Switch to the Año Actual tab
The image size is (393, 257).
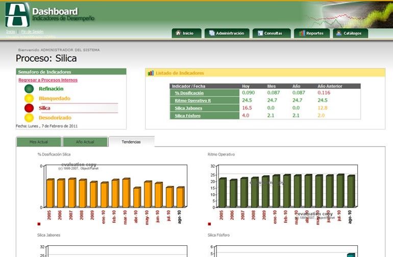click(x=85, y=142)
